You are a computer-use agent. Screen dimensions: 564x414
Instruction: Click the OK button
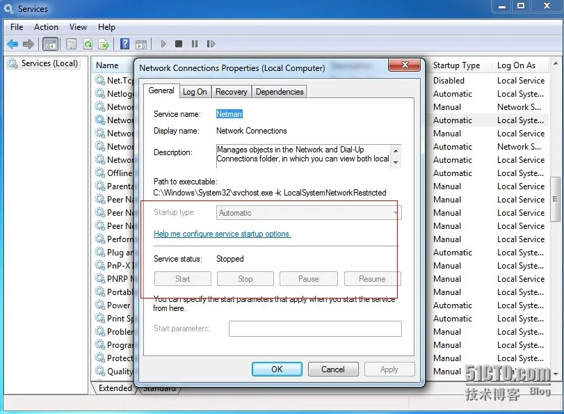pyautogui.click(x=277, y=369)
